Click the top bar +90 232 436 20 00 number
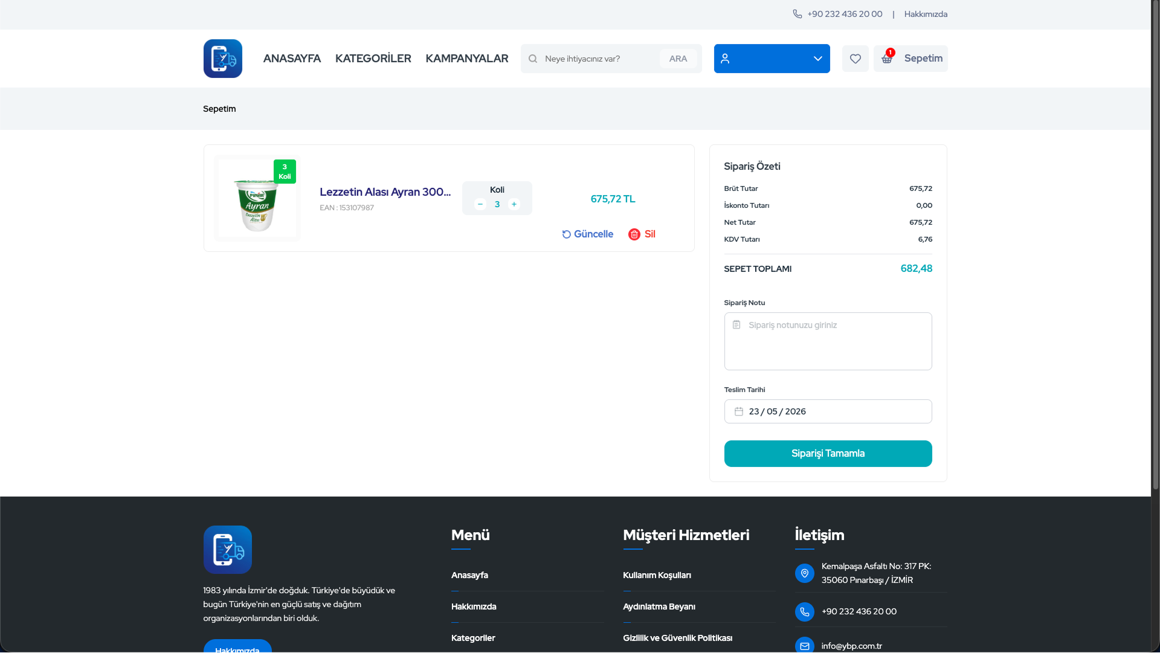The image size is (1160, 653). click(845, 14)
